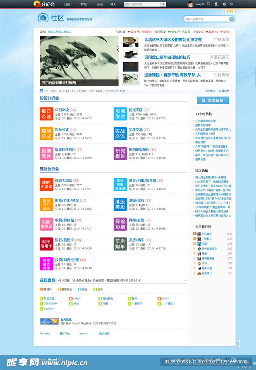Open article 逆势赚钱：有涨早追 有跌早杀_入
The height and width of the screenshot is (370, 256).
tap(172, 75)
